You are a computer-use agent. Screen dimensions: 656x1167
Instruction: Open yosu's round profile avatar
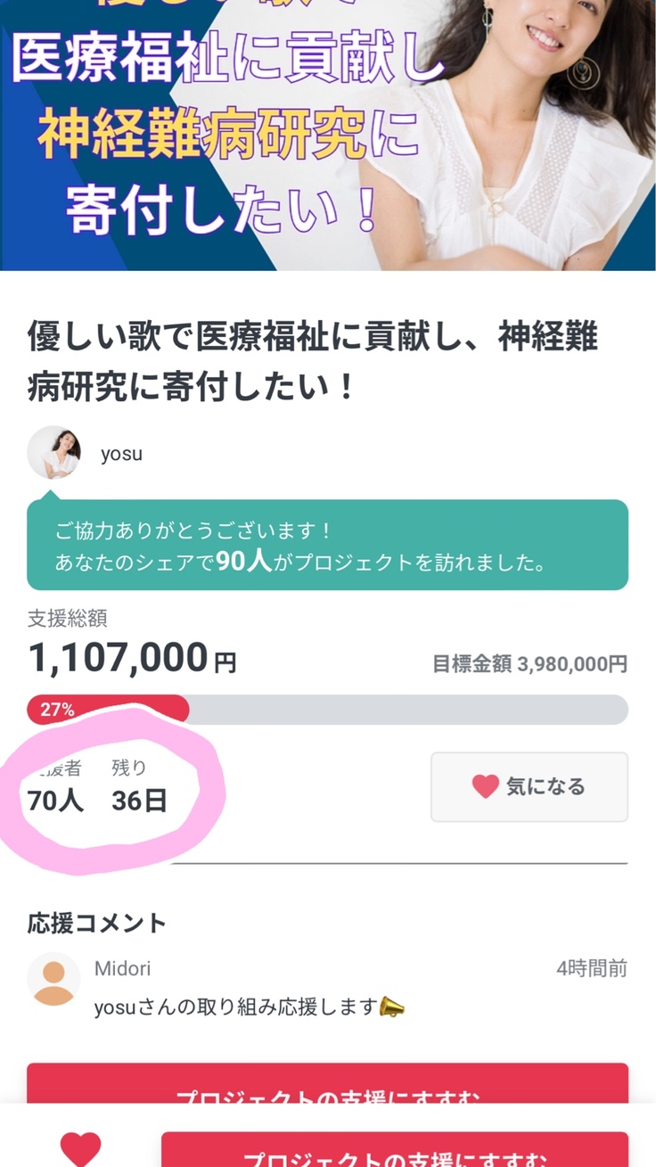click(53, 453)
